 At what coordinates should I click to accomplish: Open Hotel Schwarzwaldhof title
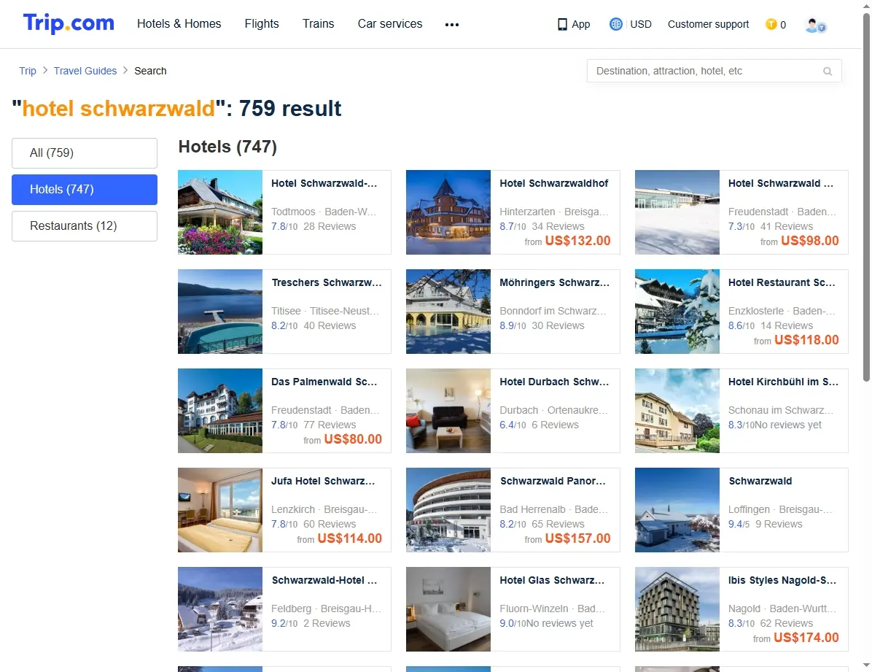(554, 183)
